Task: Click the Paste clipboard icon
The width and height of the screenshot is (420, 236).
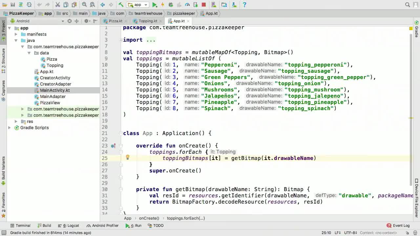Action: tap(74, 5)
